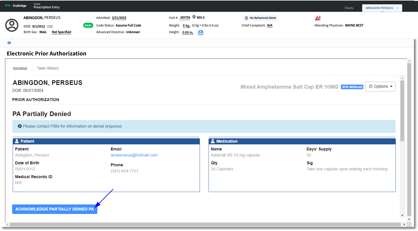Image resolution: width=418 pixels, height=231 pixels.
Task: Click the Advanced Directive Unknown text
Action: click(118, 32)
